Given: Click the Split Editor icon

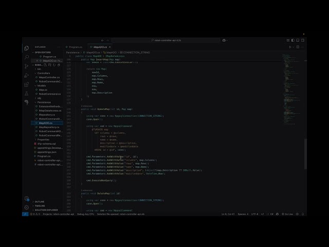Looking at the screenshot, I should click(298, 47).
